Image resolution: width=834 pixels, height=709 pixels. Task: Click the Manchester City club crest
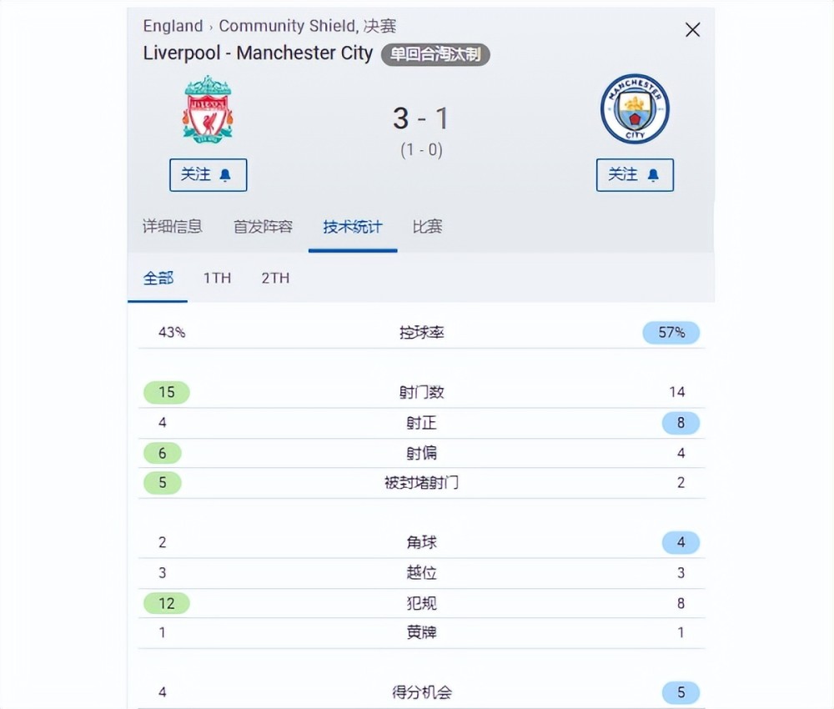635,109
